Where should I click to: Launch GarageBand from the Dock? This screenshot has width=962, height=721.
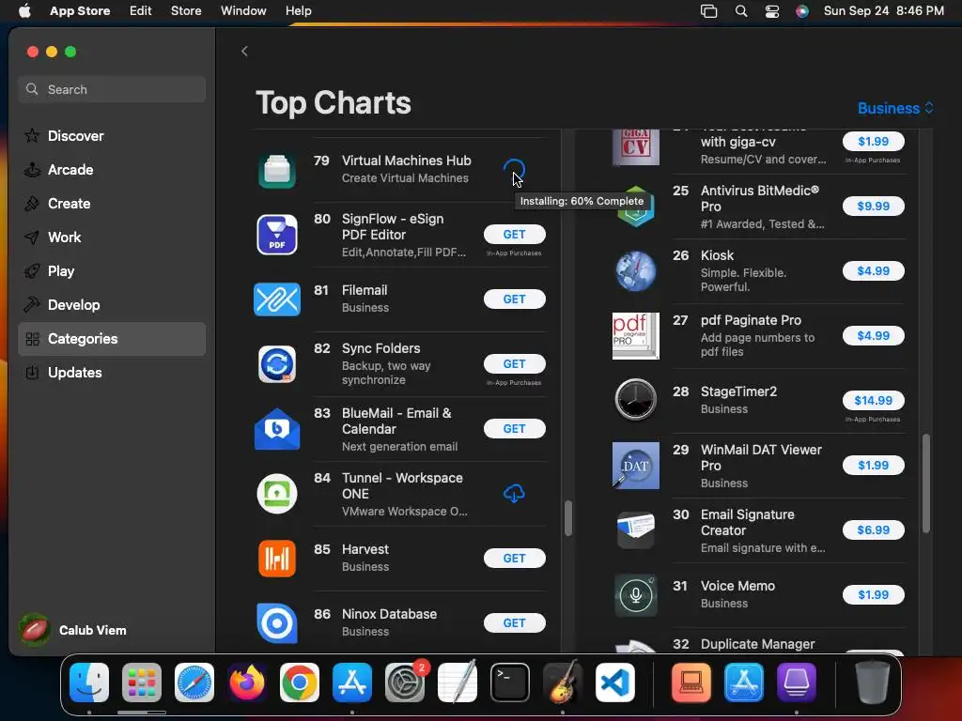click(x=563, y=683)
